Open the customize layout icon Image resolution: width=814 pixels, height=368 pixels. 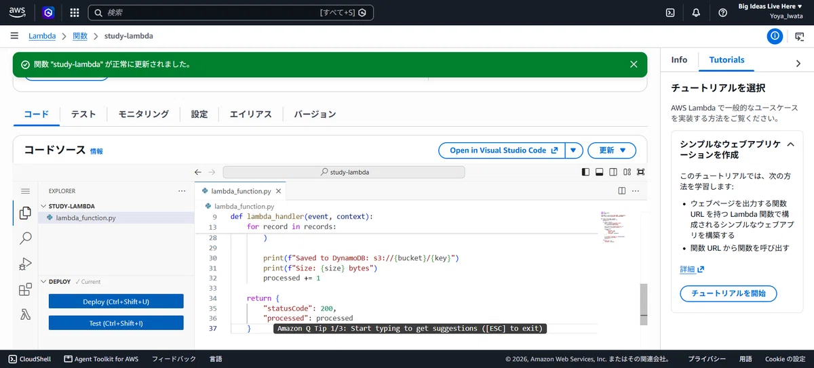(x=627, y=172)
